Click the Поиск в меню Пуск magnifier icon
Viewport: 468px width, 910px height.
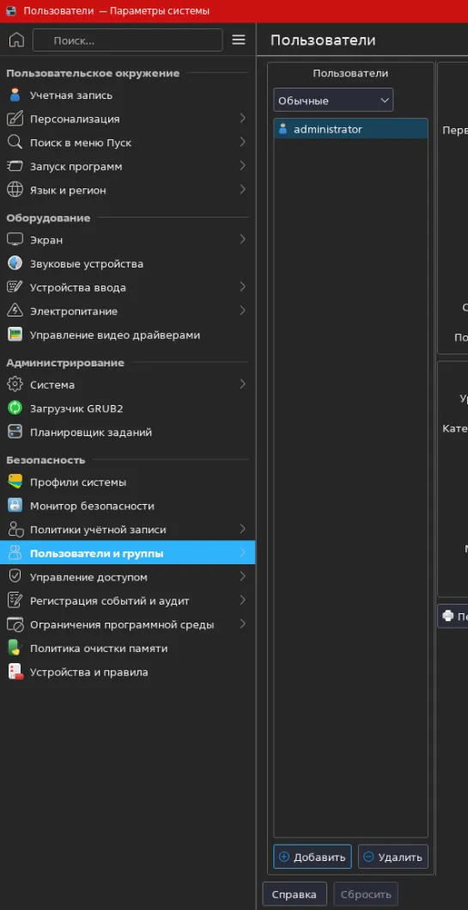pyautogui.click(x=15, y=143)
